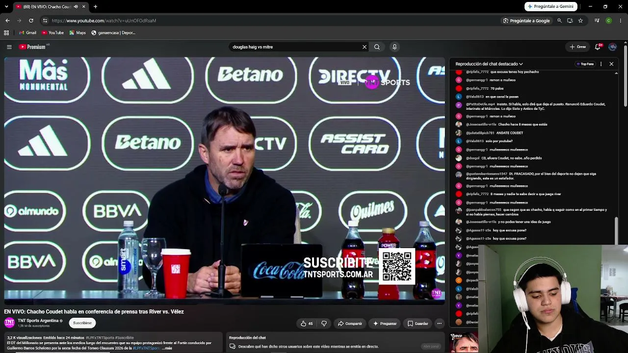Click the chat scroll-up arrow
The width and height of the screenshot is (628, 353).
(x=617, y=73)
